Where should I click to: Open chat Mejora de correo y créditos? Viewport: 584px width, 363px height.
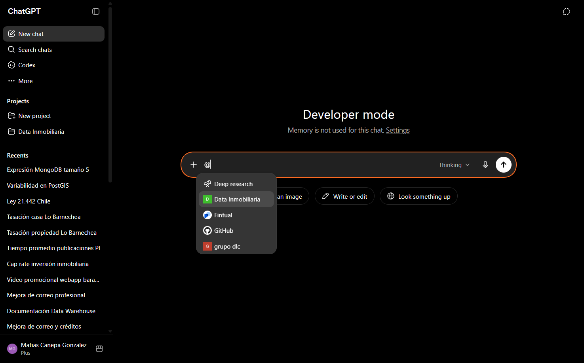(53, 327)
